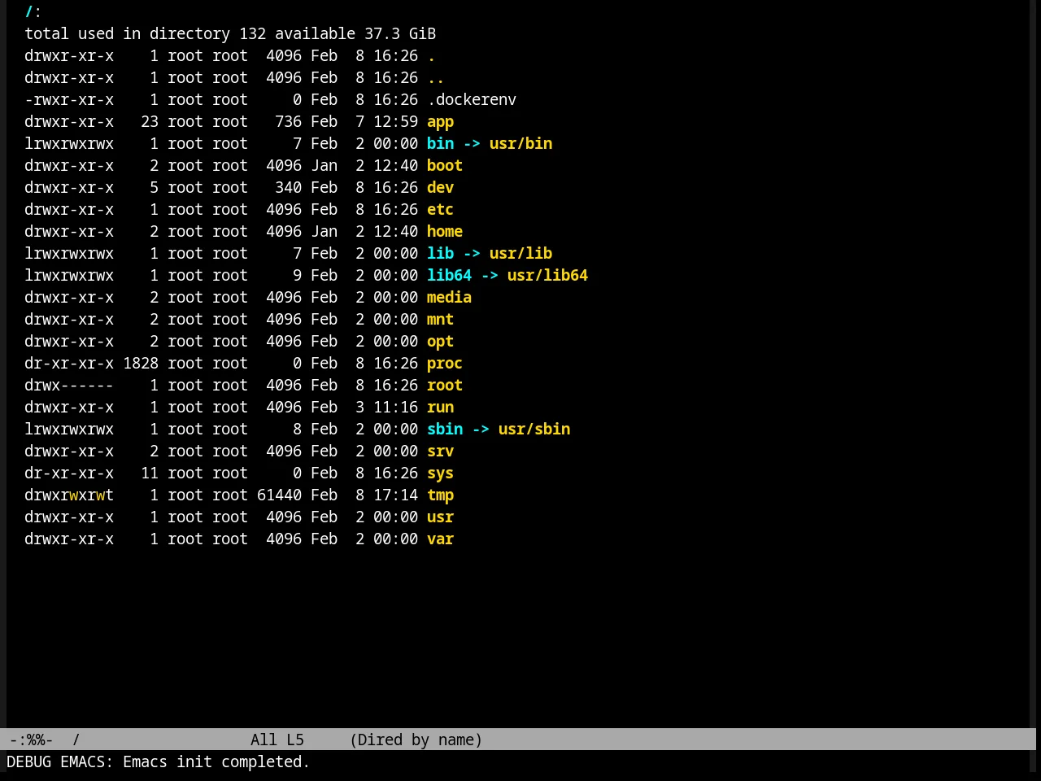Follow the bin symlink name

[440, 144]
